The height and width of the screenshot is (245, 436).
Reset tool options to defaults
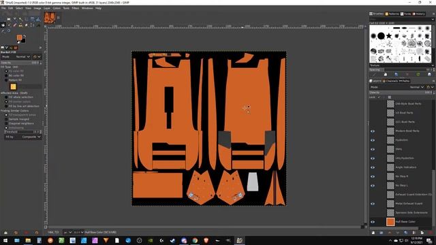tap(36, 233)
